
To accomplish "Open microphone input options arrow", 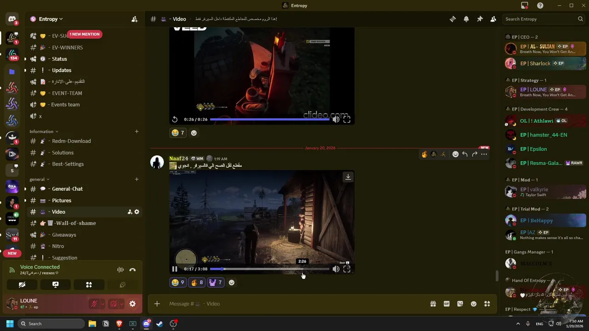I will pos(102,304).
